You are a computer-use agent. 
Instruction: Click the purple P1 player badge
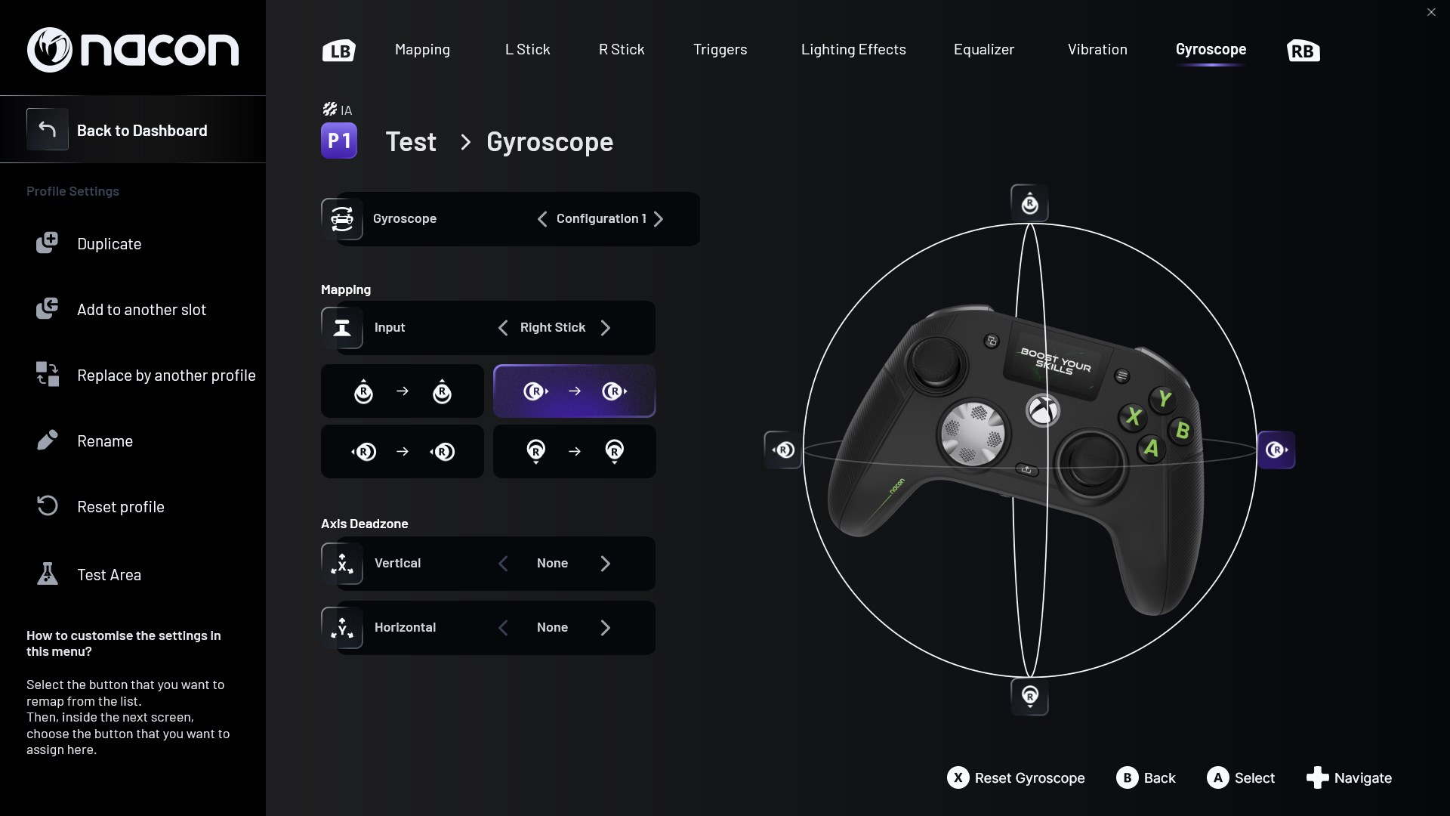(339, 141)
